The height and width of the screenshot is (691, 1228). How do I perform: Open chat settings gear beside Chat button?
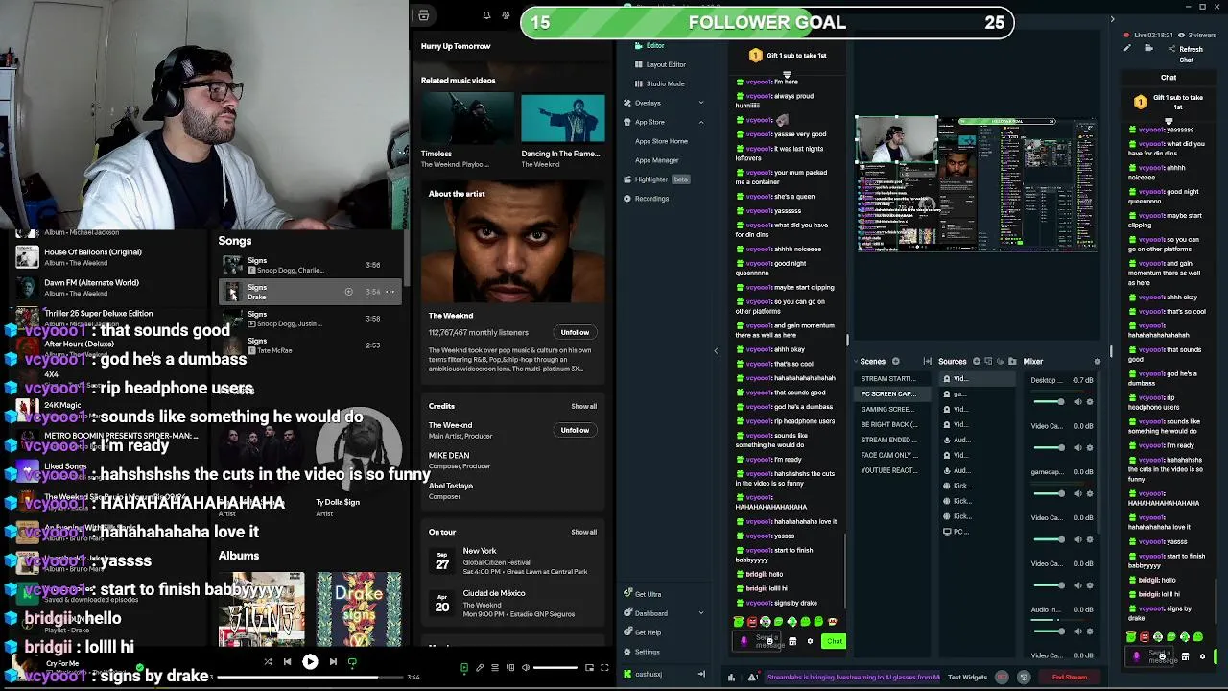pyautogui.click(x=810, y=641)
